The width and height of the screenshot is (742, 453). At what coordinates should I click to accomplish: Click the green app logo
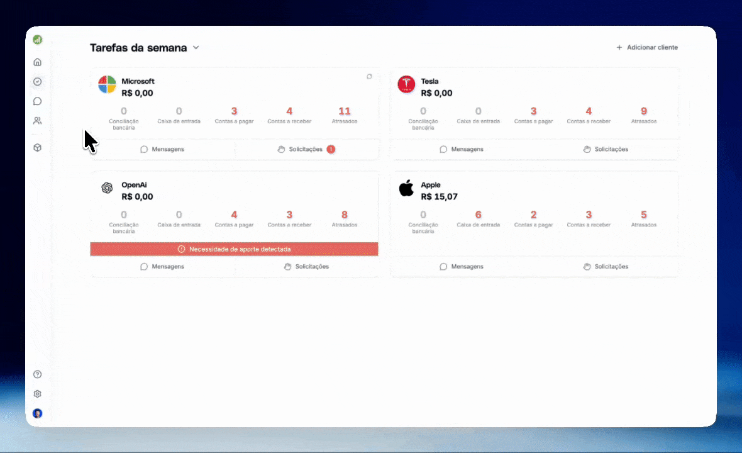pos(37,40)
